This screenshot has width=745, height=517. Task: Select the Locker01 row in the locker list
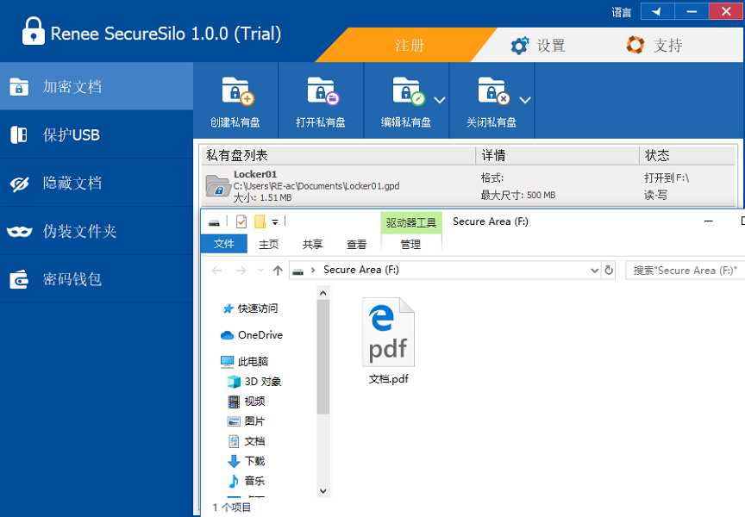tap(468, 185)
